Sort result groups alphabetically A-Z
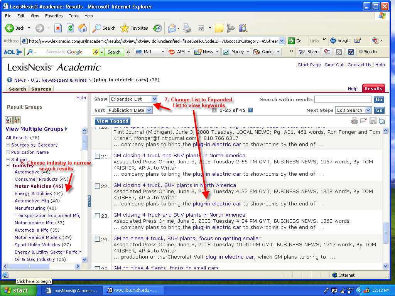Viewport: 395px width, 296px height. 9,120
